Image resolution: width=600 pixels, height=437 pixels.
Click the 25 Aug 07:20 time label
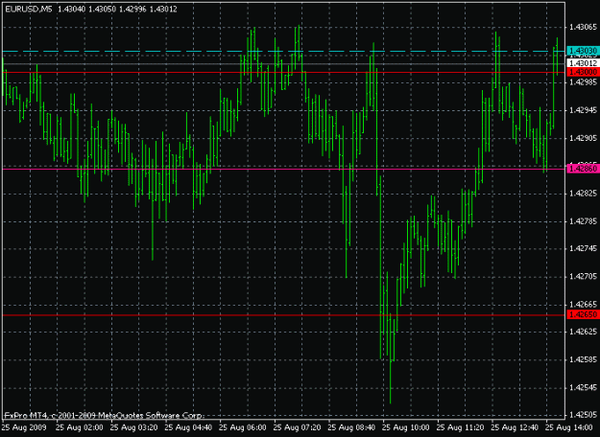(x=298, y=427)
